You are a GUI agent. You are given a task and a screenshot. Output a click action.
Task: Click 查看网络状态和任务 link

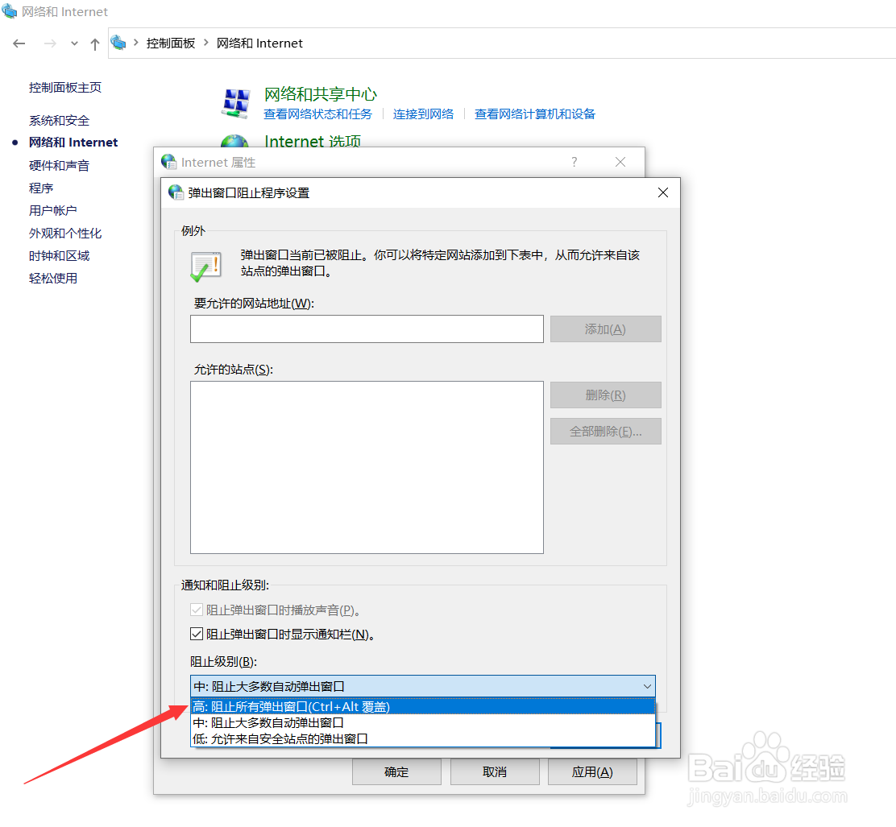pyautogui.click(x=317, y=114)
